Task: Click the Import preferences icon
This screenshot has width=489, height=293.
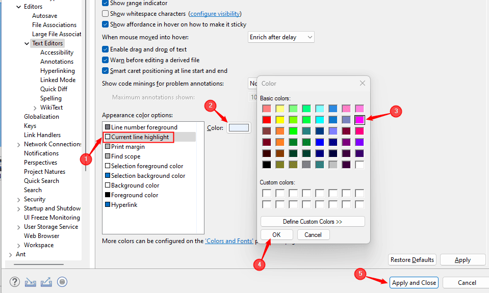Action: 30,282
